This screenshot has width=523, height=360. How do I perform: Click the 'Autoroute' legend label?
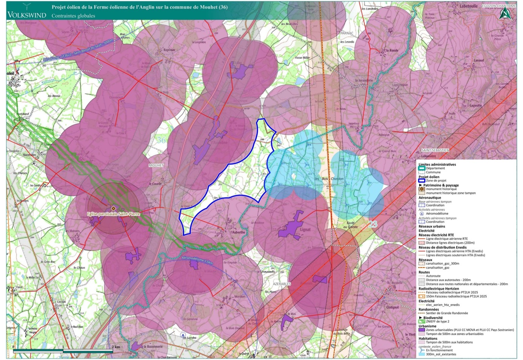[x=433, y=276]
